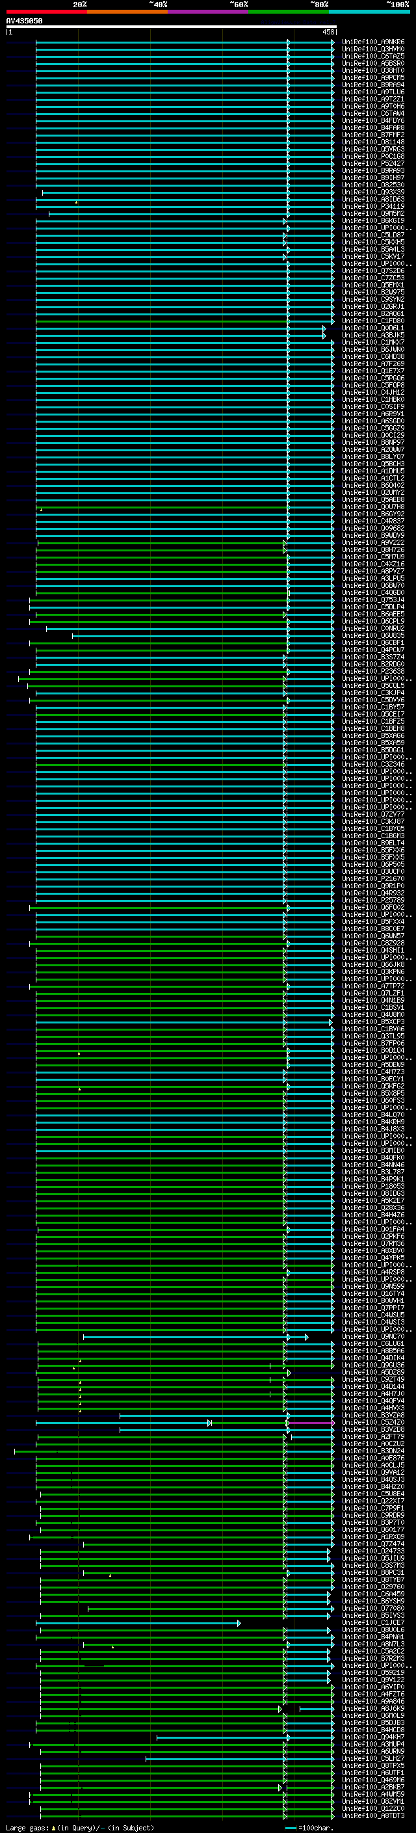Open hit UniRef100_Q38HT0
416x1833 pixels.
tap(373, 70)
